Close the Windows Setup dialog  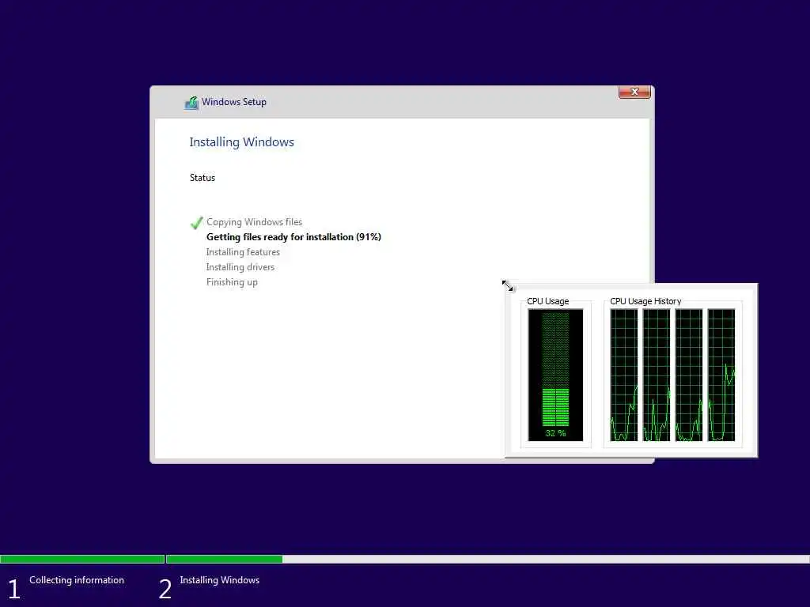click(x=634, y=92)
